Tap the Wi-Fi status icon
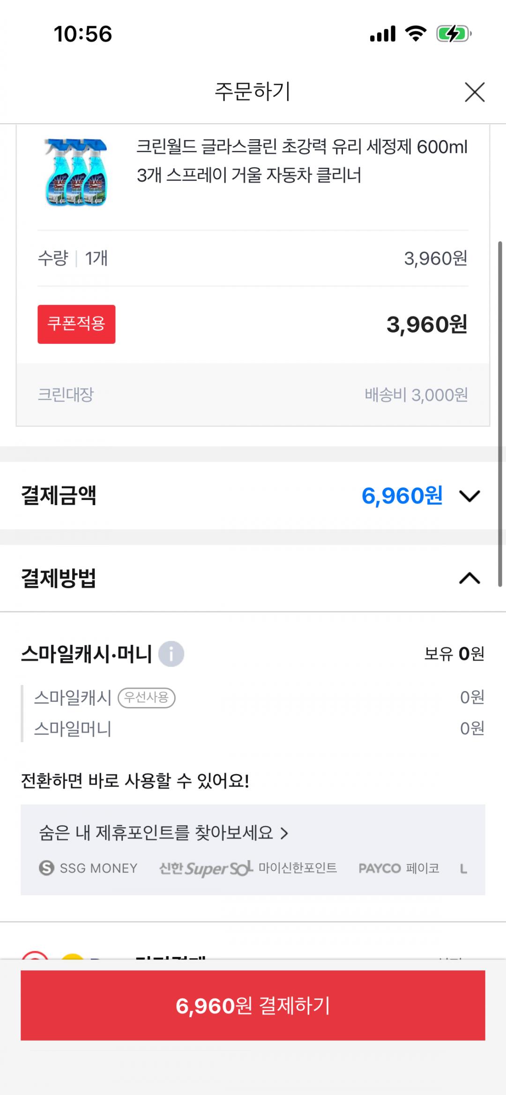This screenshot has width=506, height=1095. [x=415, y=34]
